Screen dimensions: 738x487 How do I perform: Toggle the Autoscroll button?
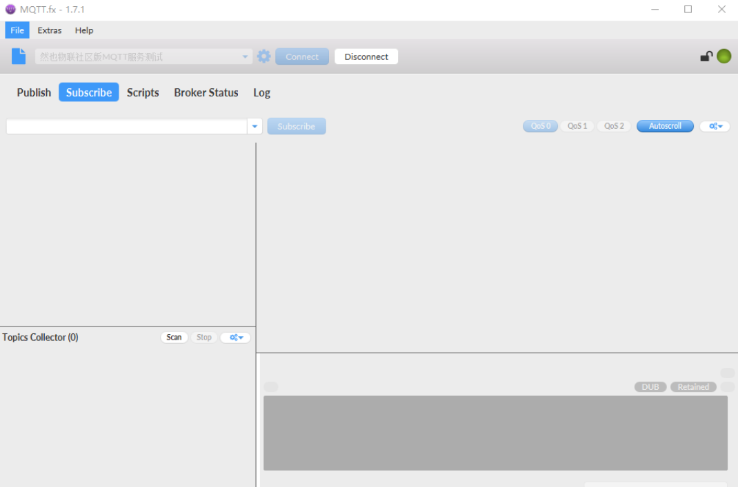pos(665,126)
